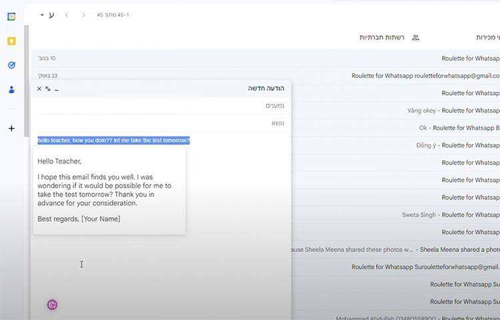This screenshot has height=320, width=500.
Task: Open Google Calendar from the side panel
Action: (11, 16)
